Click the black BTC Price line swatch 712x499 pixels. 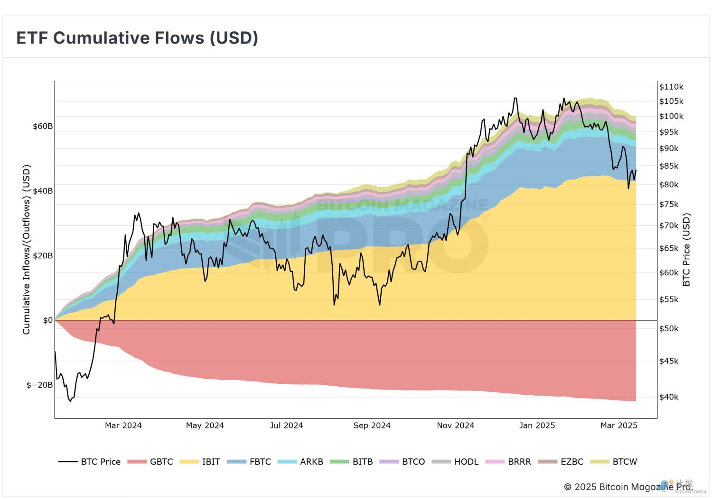[x=68, y=462]
